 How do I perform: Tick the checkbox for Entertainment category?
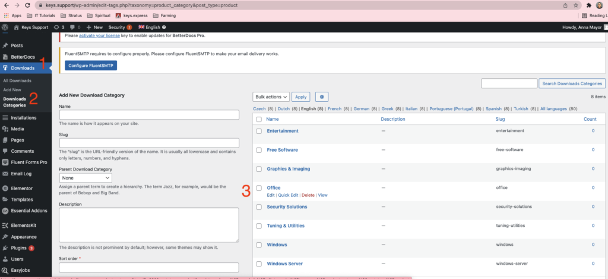tap(259, 131)
